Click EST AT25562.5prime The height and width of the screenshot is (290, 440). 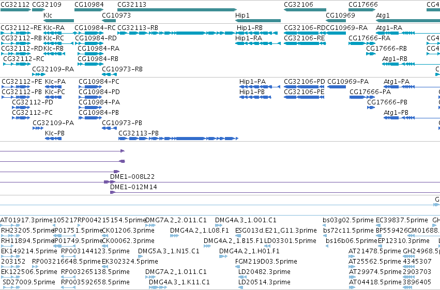click(x=375, y=262)
